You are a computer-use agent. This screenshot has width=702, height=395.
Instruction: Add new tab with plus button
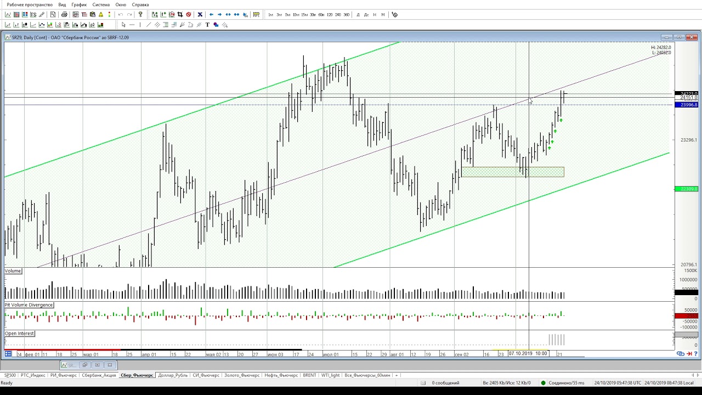click(397, 375)
